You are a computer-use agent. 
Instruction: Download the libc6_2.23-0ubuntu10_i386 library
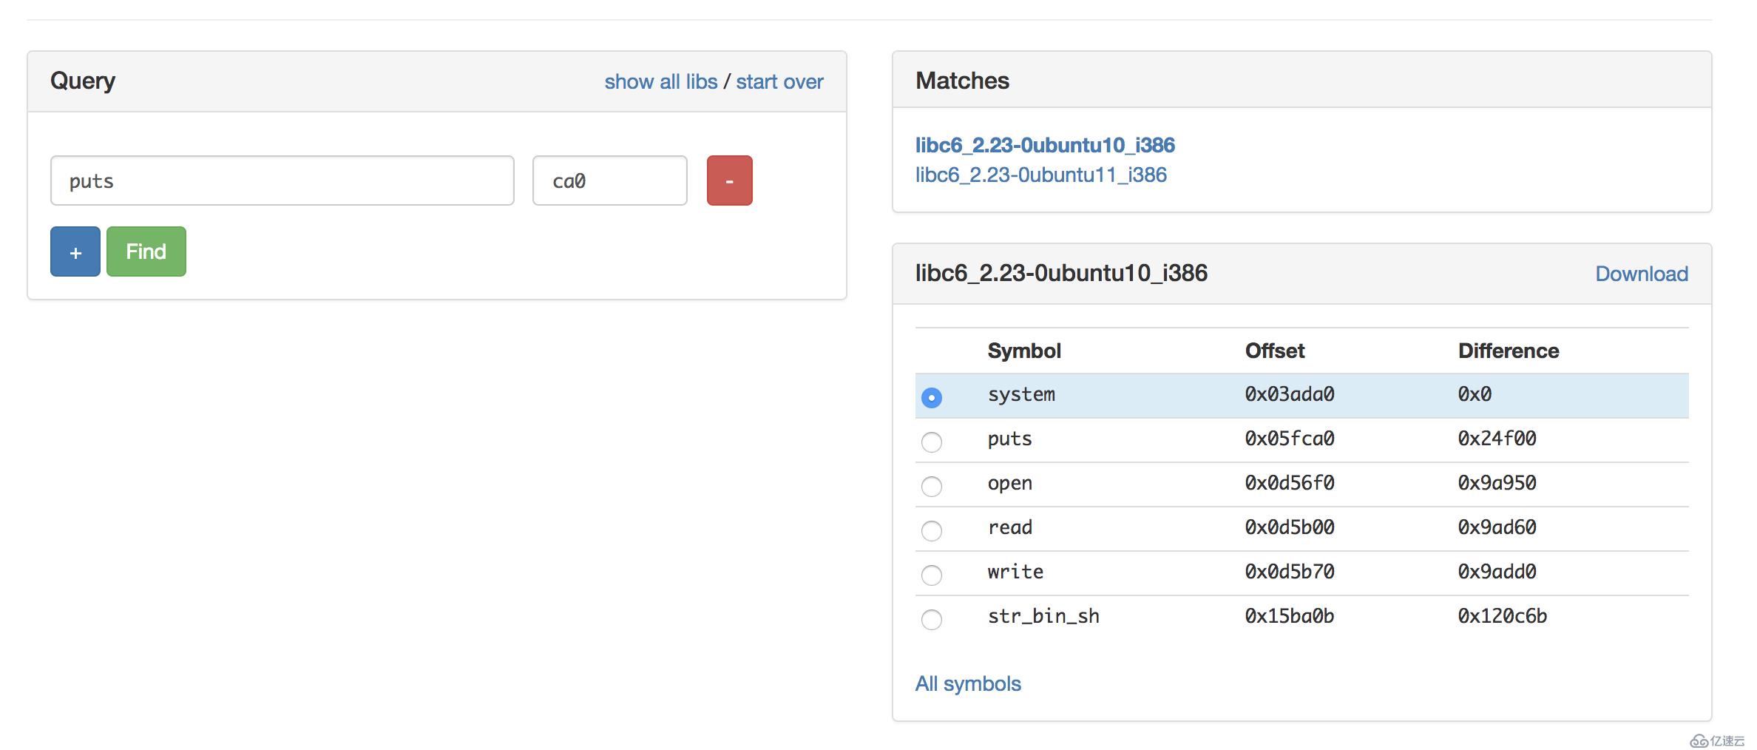pyautogui.click(x=1642, y=274)
